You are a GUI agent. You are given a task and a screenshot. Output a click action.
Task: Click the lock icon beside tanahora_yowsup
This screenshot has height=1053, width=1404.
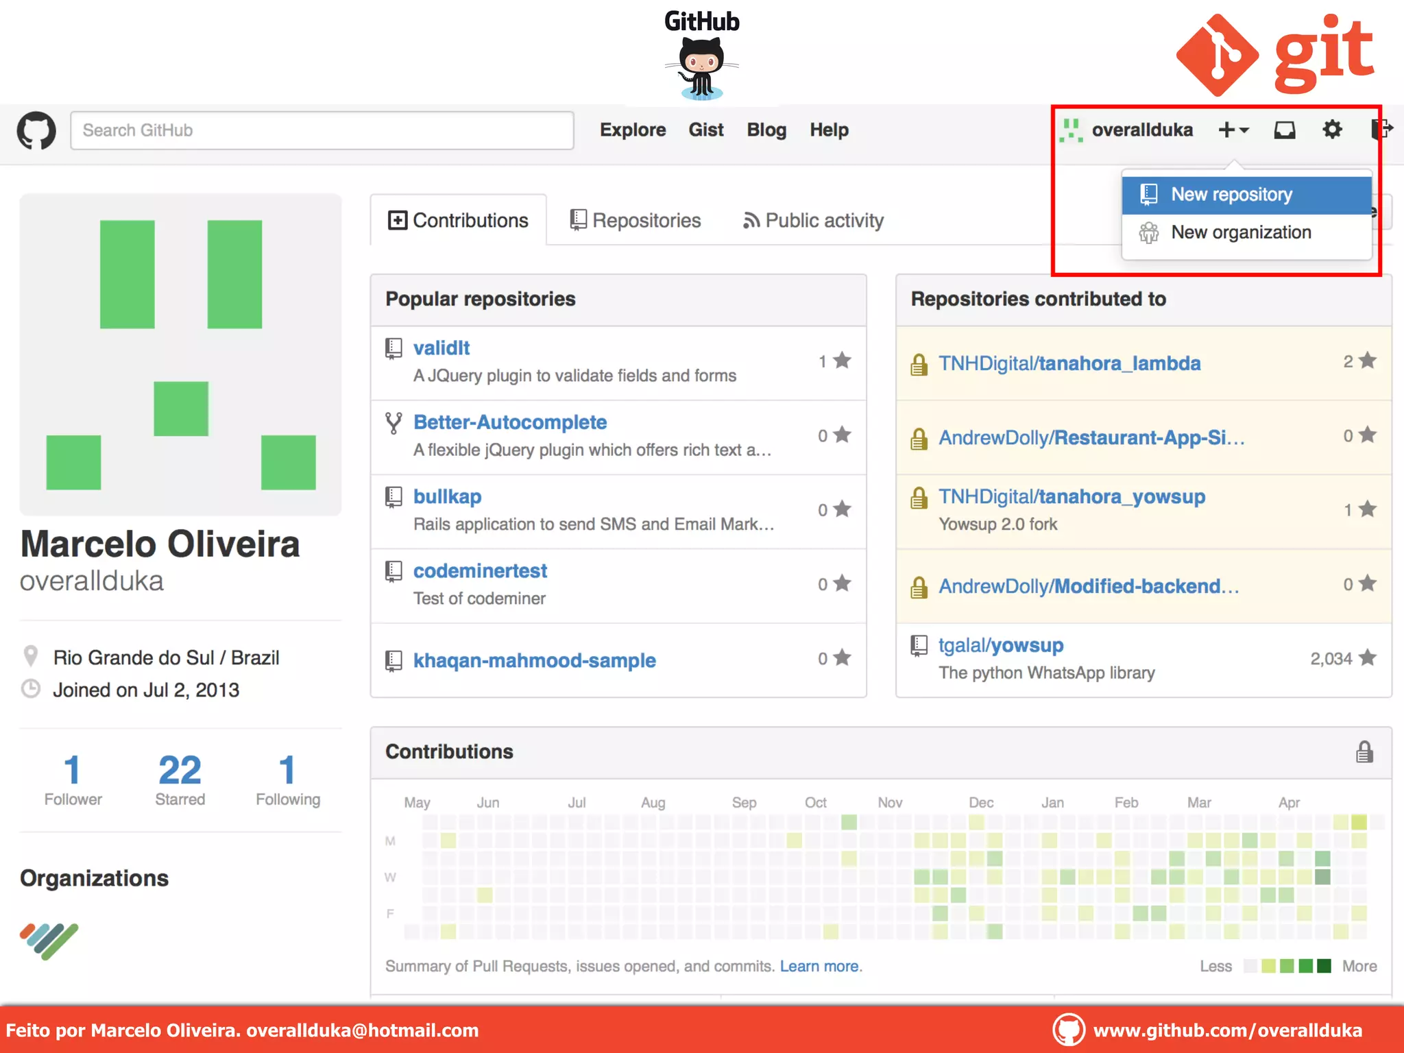919,498
